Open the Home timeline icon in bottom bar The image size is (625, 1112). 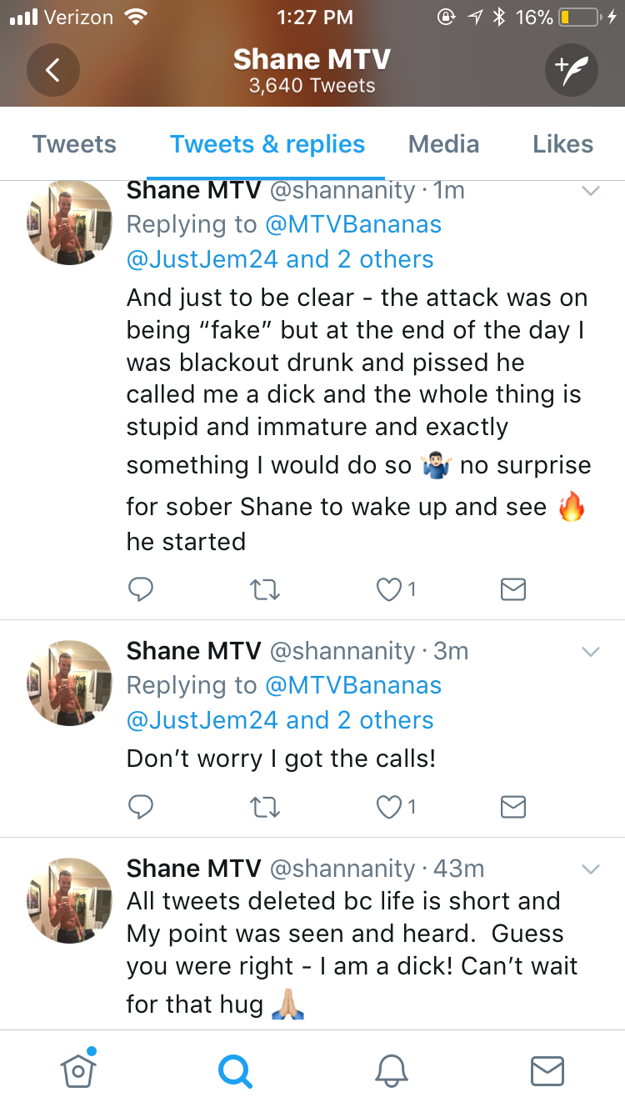coord(77,1069)
